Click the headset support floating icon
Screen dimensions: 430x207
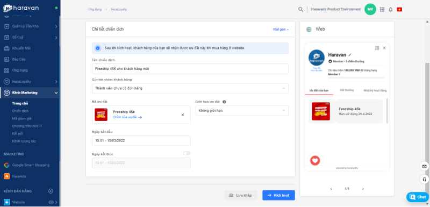424,179
